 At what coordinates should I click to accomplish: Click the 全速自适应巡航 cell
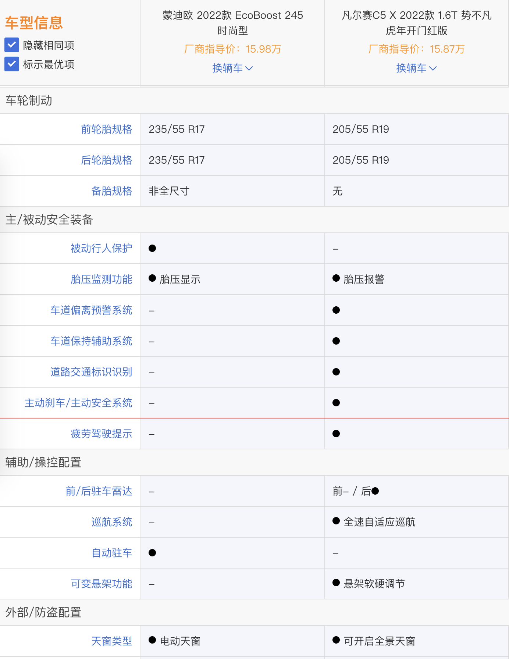(x=417, y=522)
